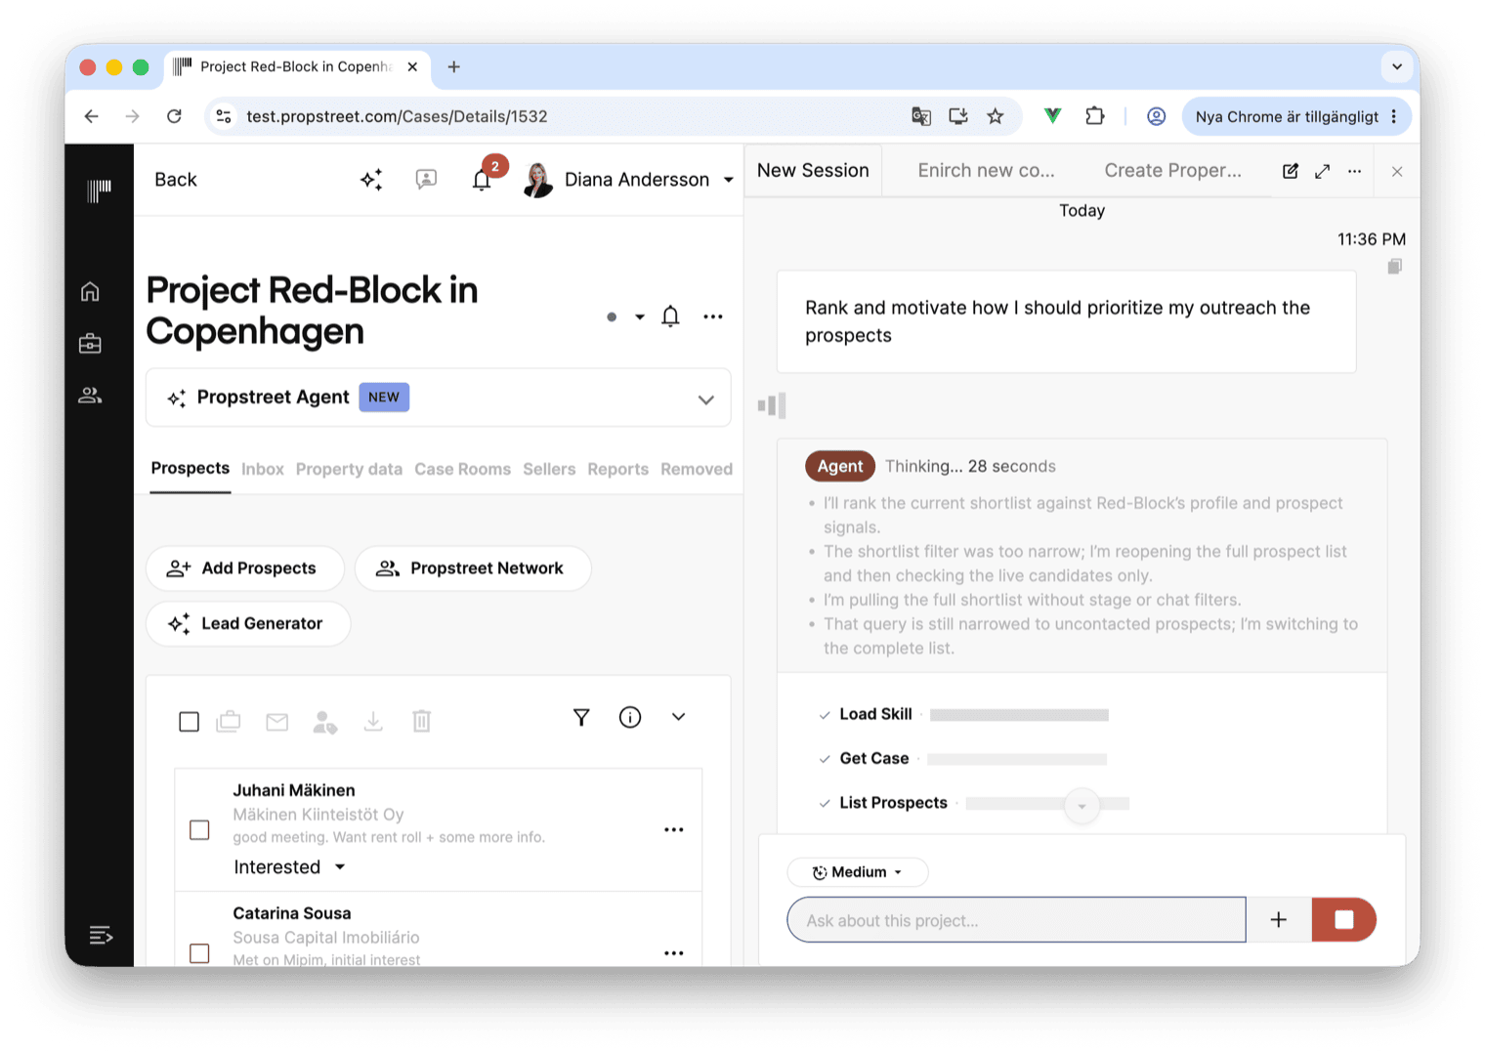
Task: Expand sidebar menu icon at bottom left
Action: [101, 935]
